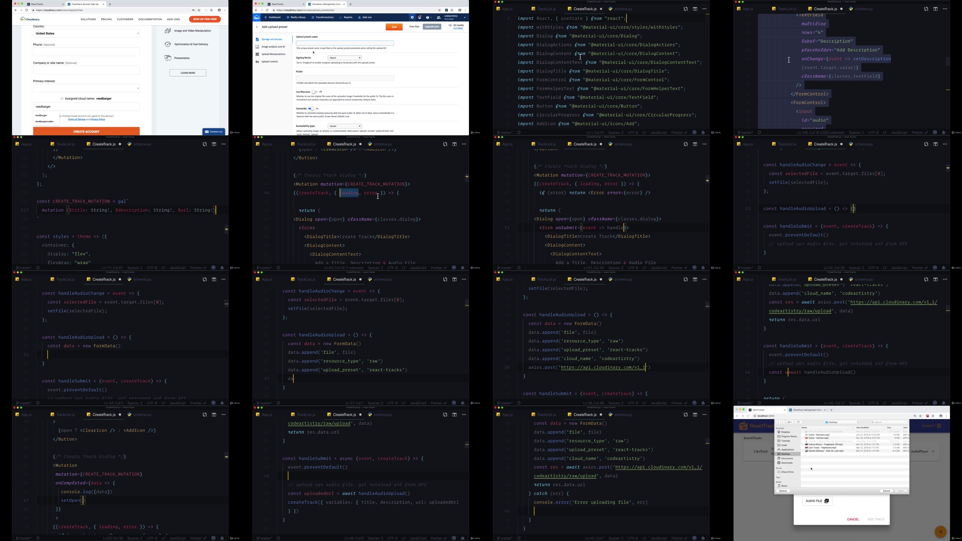962x541 pixels.
Task: Click back arrow beside Add upload preset
Action: pos(257,27)
